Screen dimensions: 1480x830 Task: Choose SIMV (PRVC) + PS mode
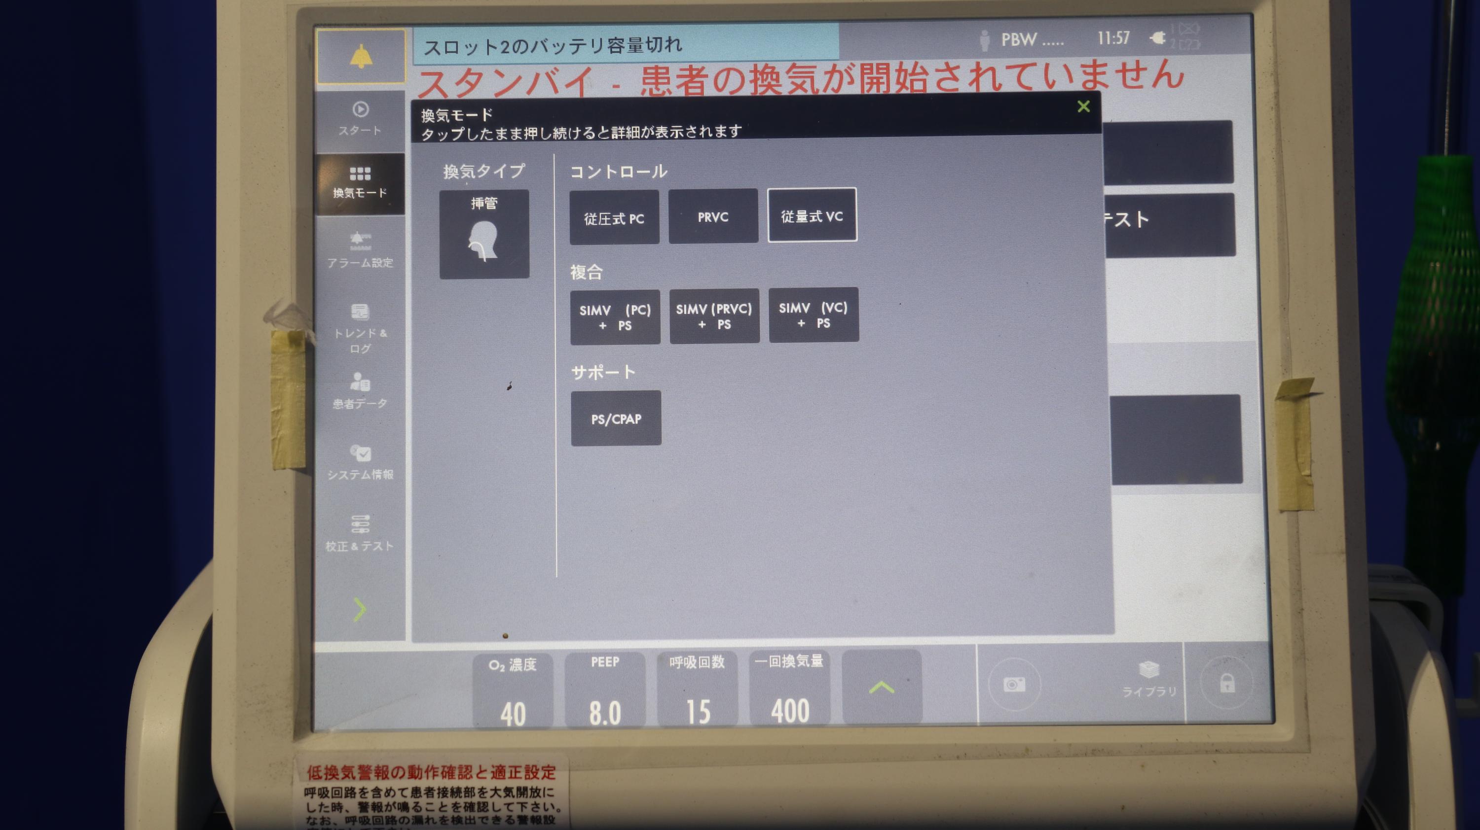tap(714, 316)
